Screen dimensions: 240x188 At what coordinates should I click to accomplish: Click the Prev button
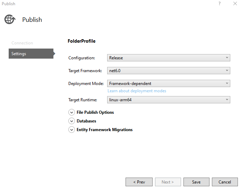tap(139, 182)
